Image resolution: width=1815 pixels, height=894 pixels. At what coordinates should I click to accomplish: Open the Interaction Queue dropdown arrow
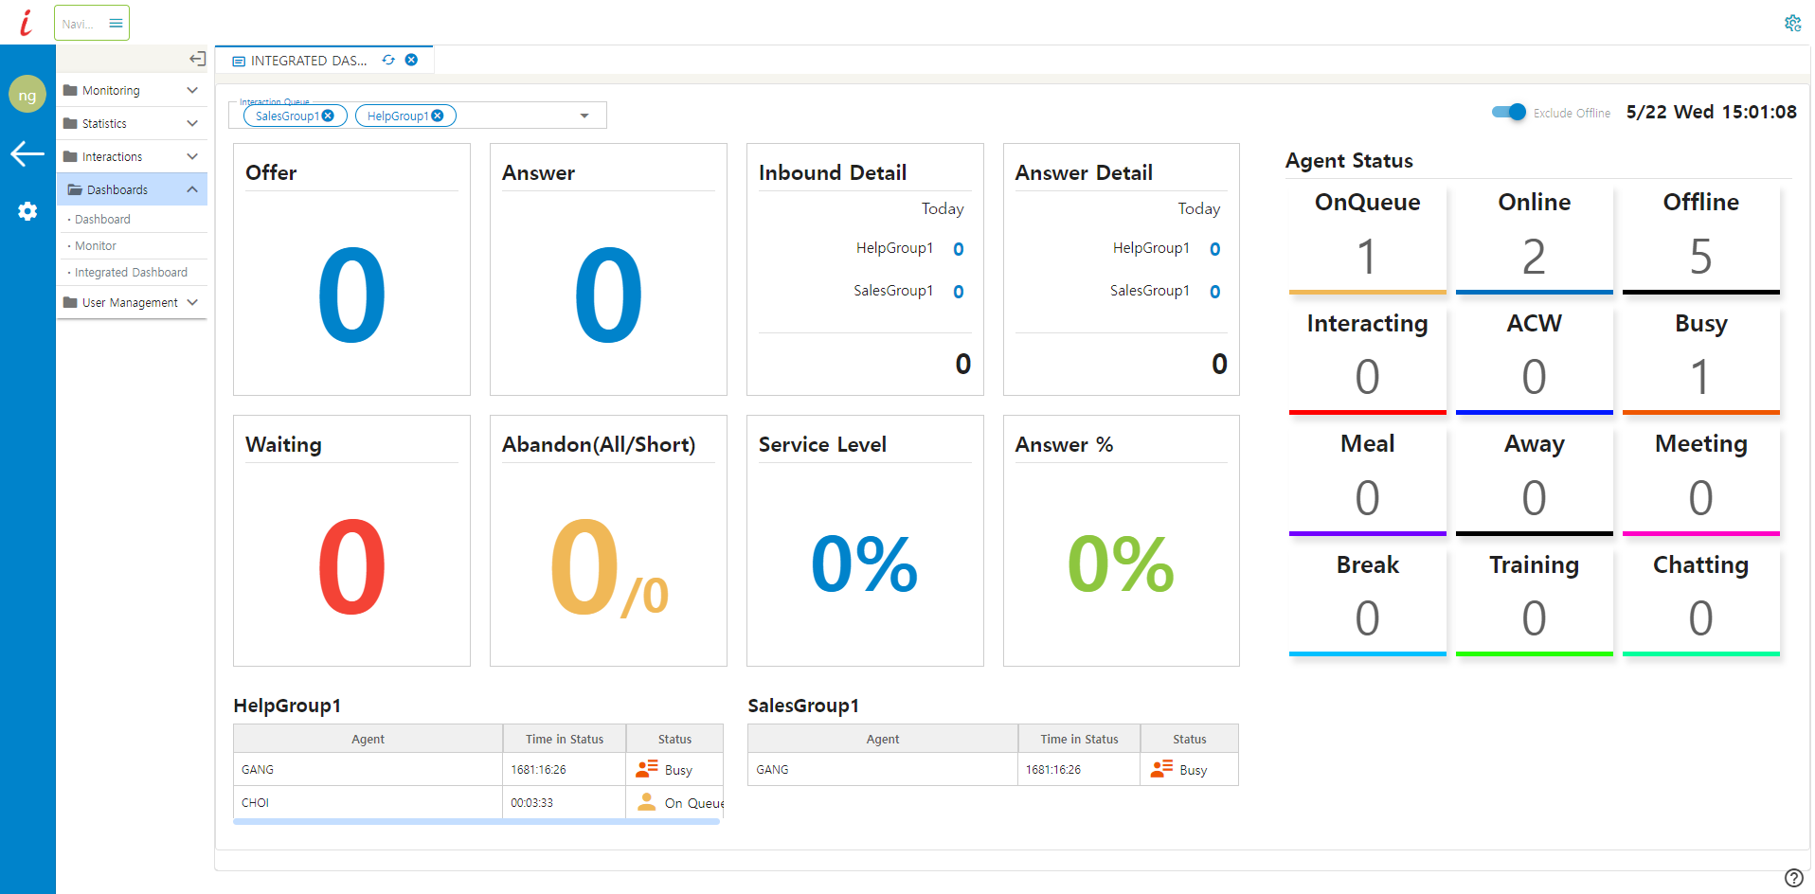(x=584, y=116)
